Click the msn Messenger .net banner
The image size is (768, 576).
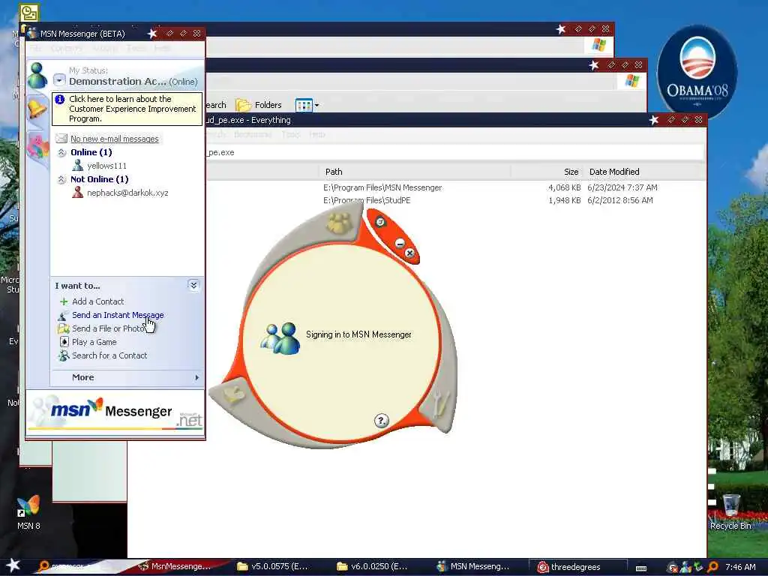coord(115,413)
